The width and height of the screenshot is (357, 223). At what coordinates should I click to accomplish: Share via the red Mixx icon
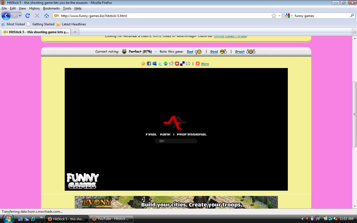(x=177, y=64)
